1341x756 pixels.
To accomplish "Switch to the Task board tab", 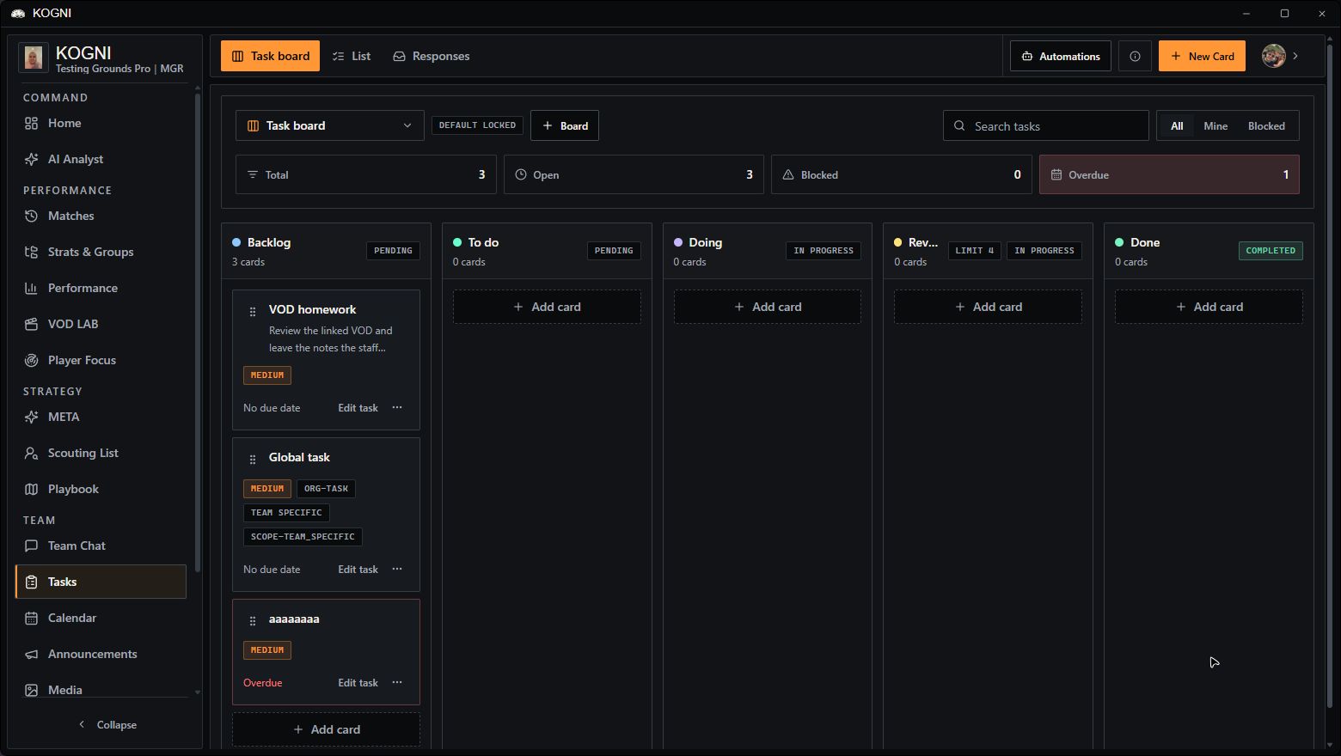I will point(270,56).
